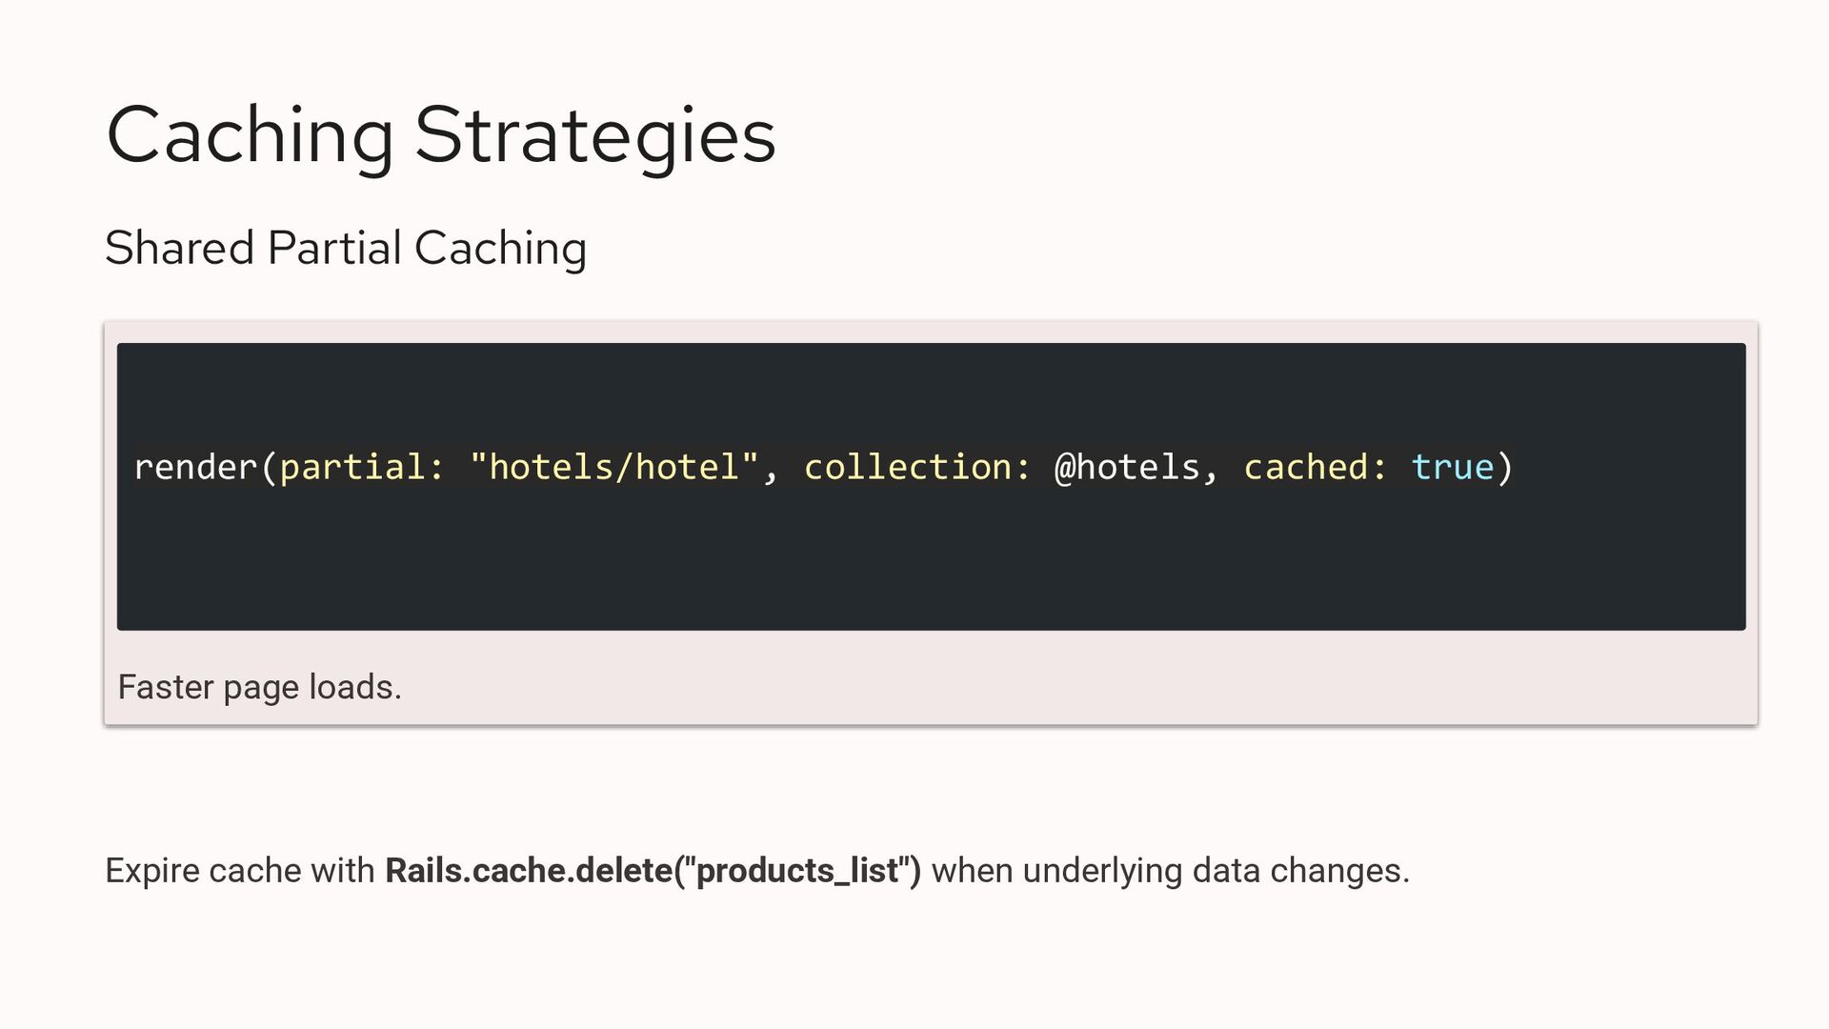This screenshot has height=1029, width=1829.
Task: Click the word Partial in subtitle
Action: (334, 249)
